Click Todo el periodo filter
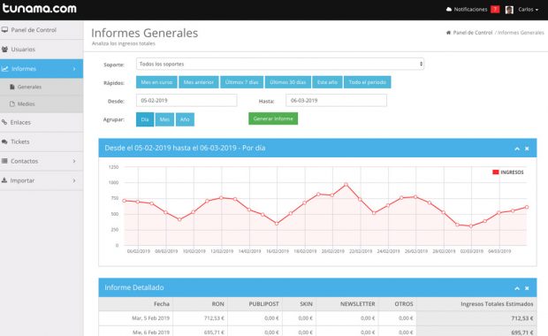The width and height of the screenshot is (548, 336). click(368, 82)
